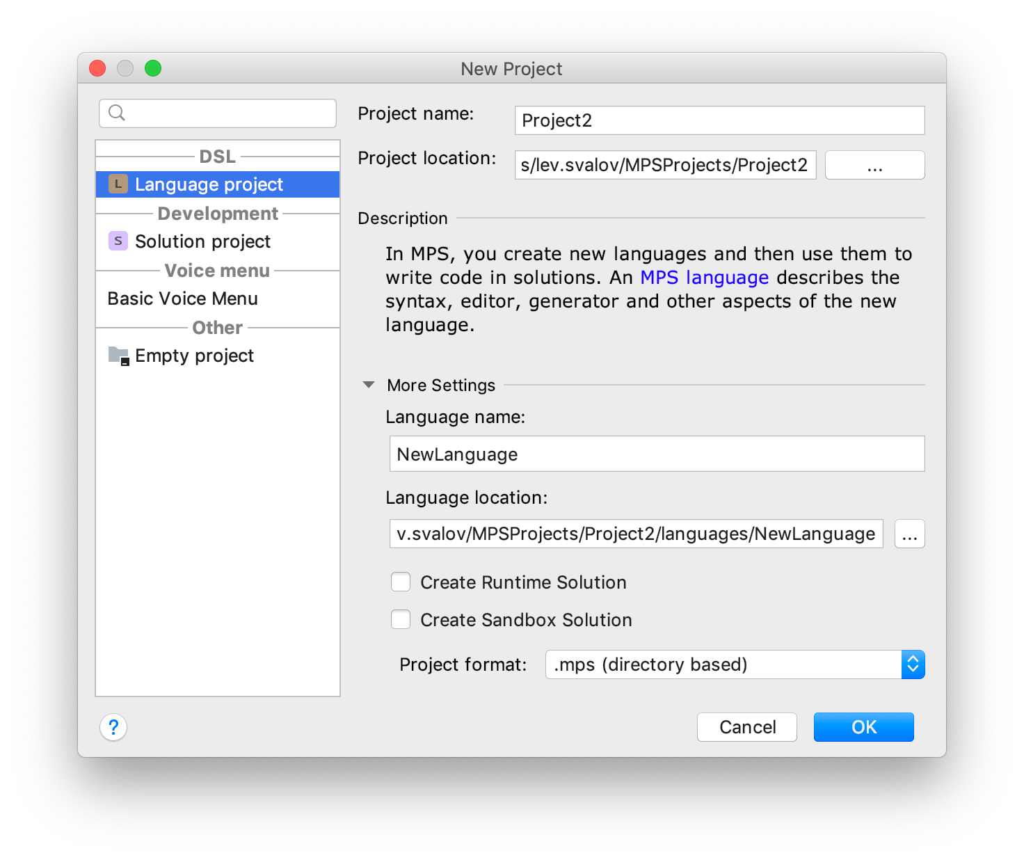Enable Create Sandbox Solution checkbox
1024x860 pixels.
click(x=401, y=619)
